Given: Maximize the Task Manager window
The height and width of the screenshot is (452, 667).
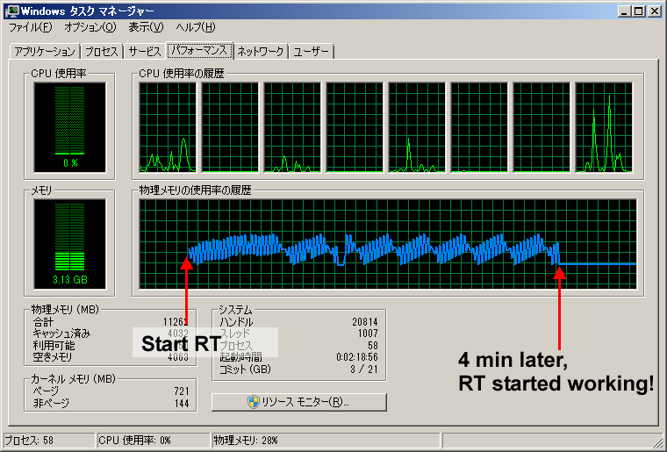Looking at the screenshot, I should point(639,11).
